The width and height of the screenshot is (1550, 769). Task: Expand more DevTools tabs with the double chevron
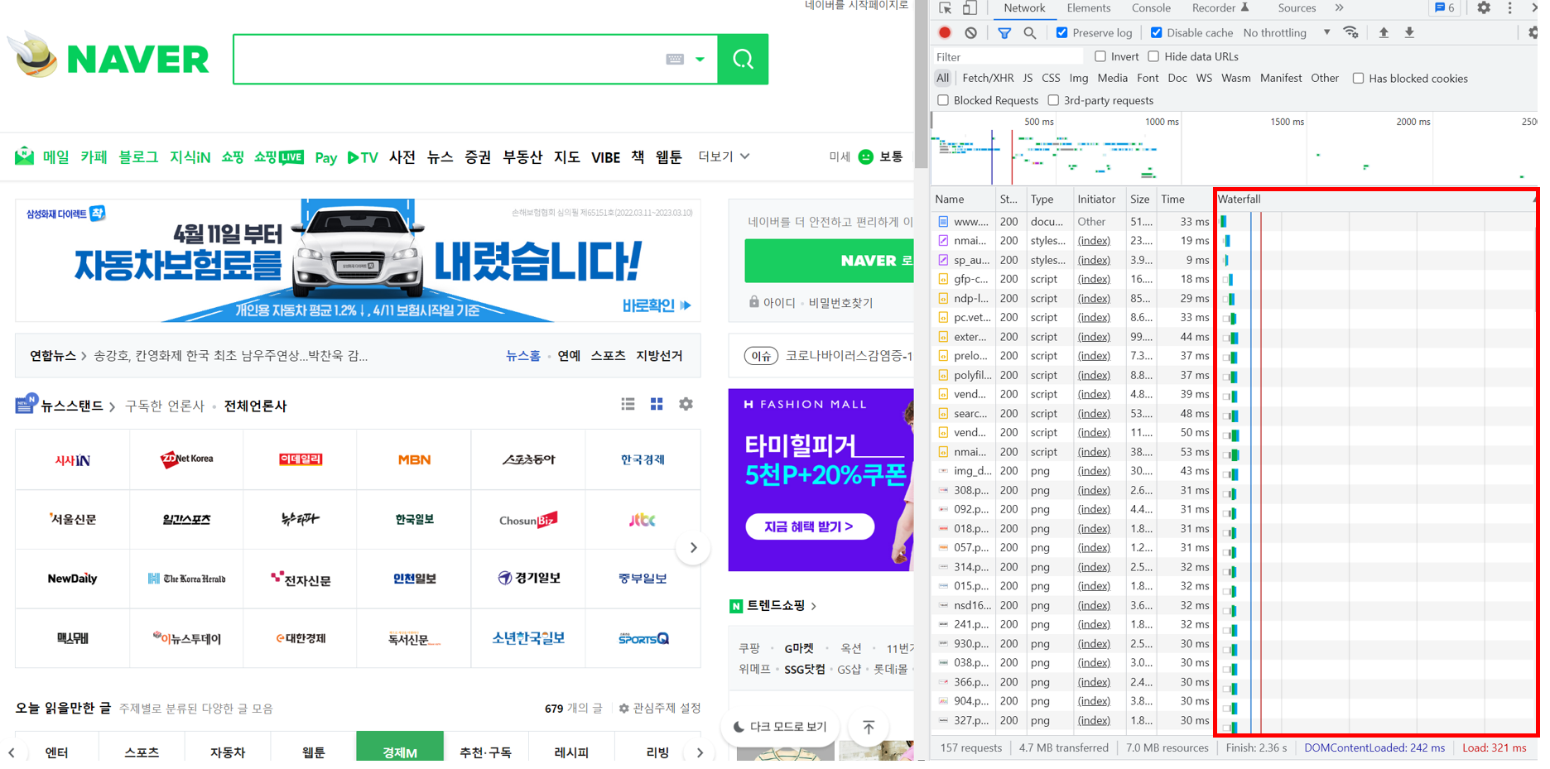point(1339,8)
